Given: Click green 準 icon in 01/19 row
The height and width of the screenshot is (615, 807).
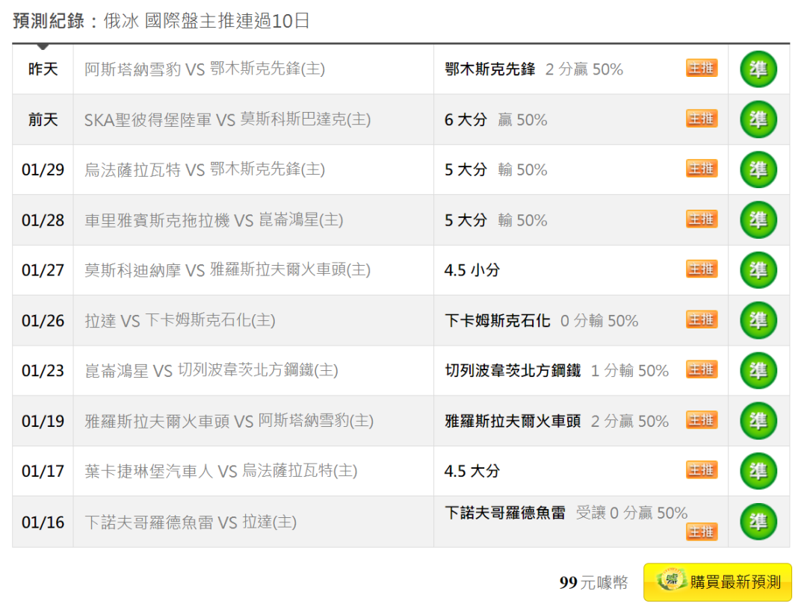Looking at the screenshot, I should pyautogui.click(x=758, y=421).
